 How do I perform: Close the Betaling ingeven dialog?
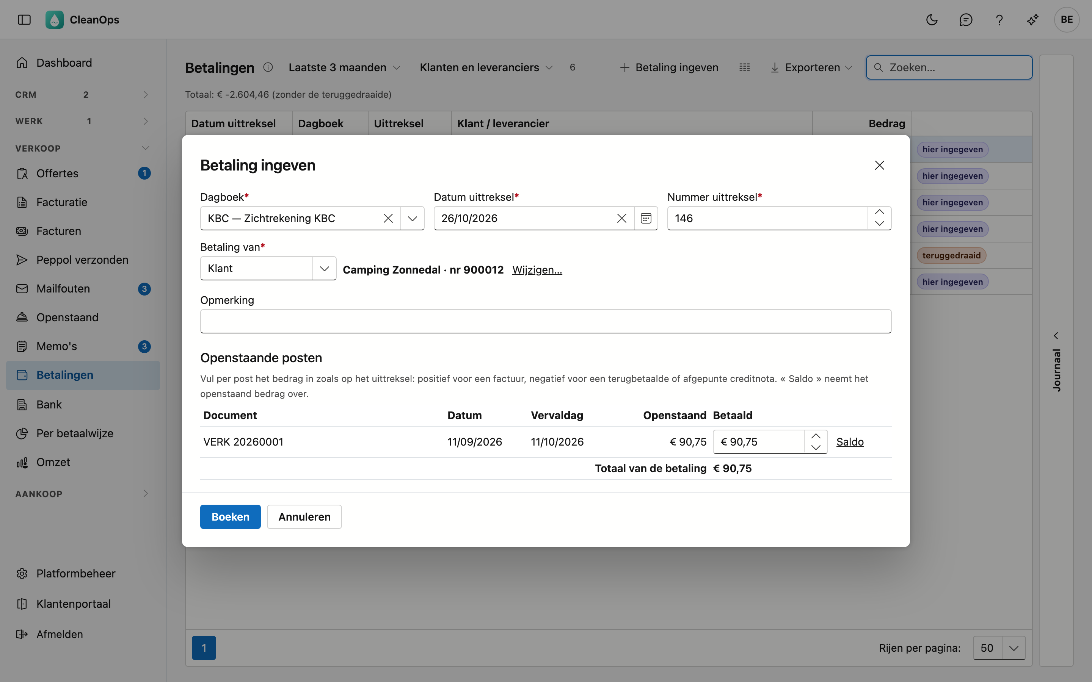(879, 165)
